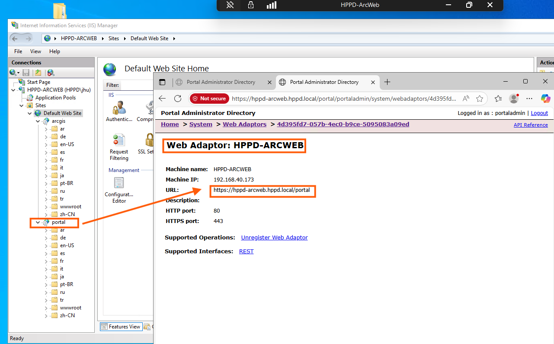Click the browser address bar URL

(x=343, y=99)
